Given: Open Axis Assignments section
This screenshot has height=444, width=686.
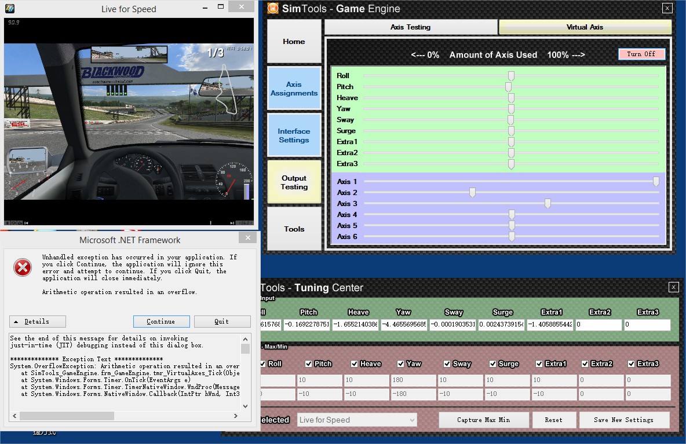Looking at the screenshot, I should (294, 88).
